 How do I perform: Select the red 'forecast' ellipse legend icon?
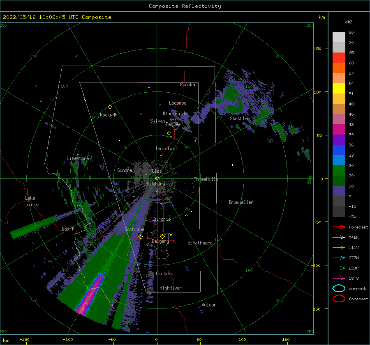(339, 299)
